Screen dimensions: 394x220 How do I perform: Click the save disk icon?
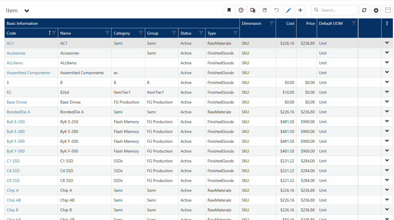click(x=264, y=10)
